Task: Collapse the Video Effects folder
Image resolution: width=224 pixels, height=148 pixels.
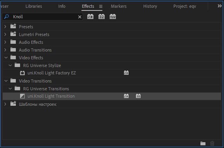Action: [x=6, y=58]
